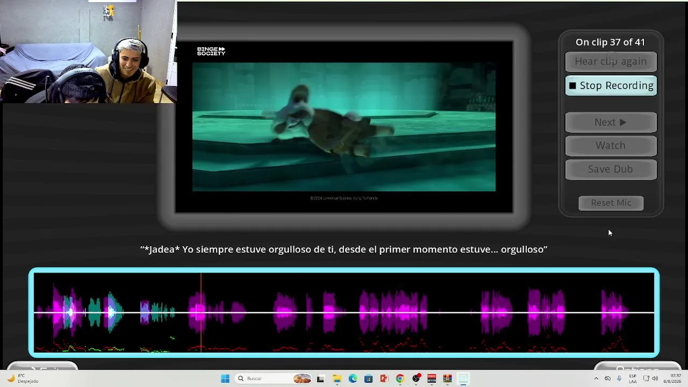Click the movie clip preview video
This screenshot has height=387, width=688.
(x=344, y=127)
